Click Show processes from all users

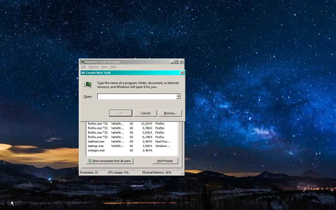click(x=110, y=161)
